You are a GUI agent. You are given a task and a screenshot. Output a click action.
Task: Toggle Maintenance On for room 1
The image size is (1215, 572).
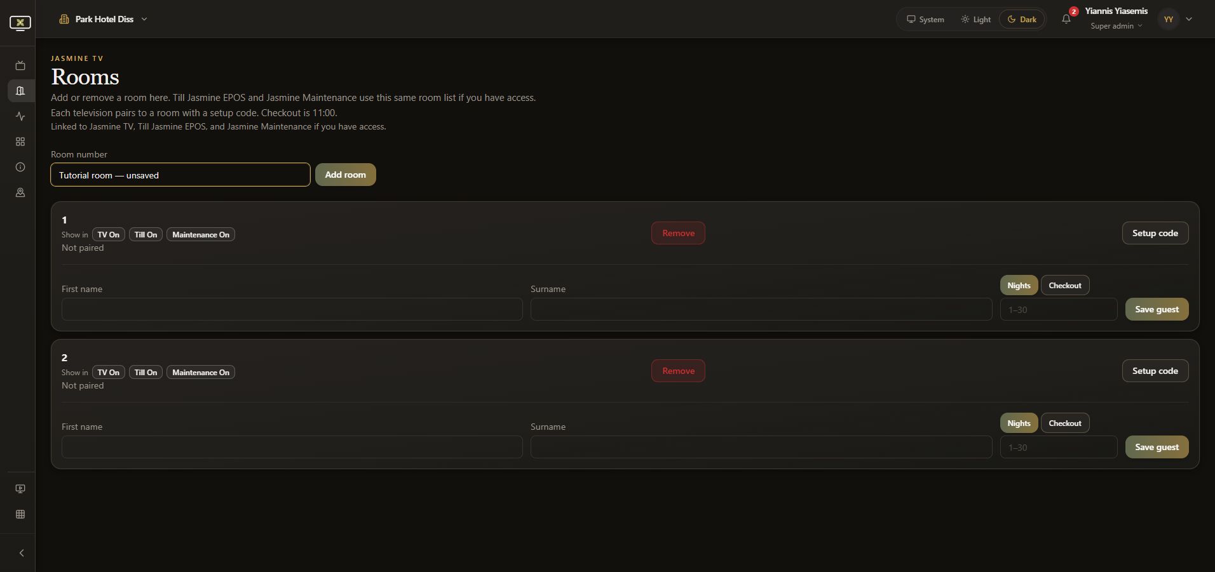(x=201, y=235)
